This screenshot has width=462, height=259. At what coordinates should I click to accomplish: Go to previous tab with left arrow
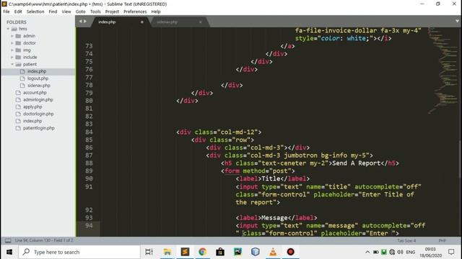80,21
